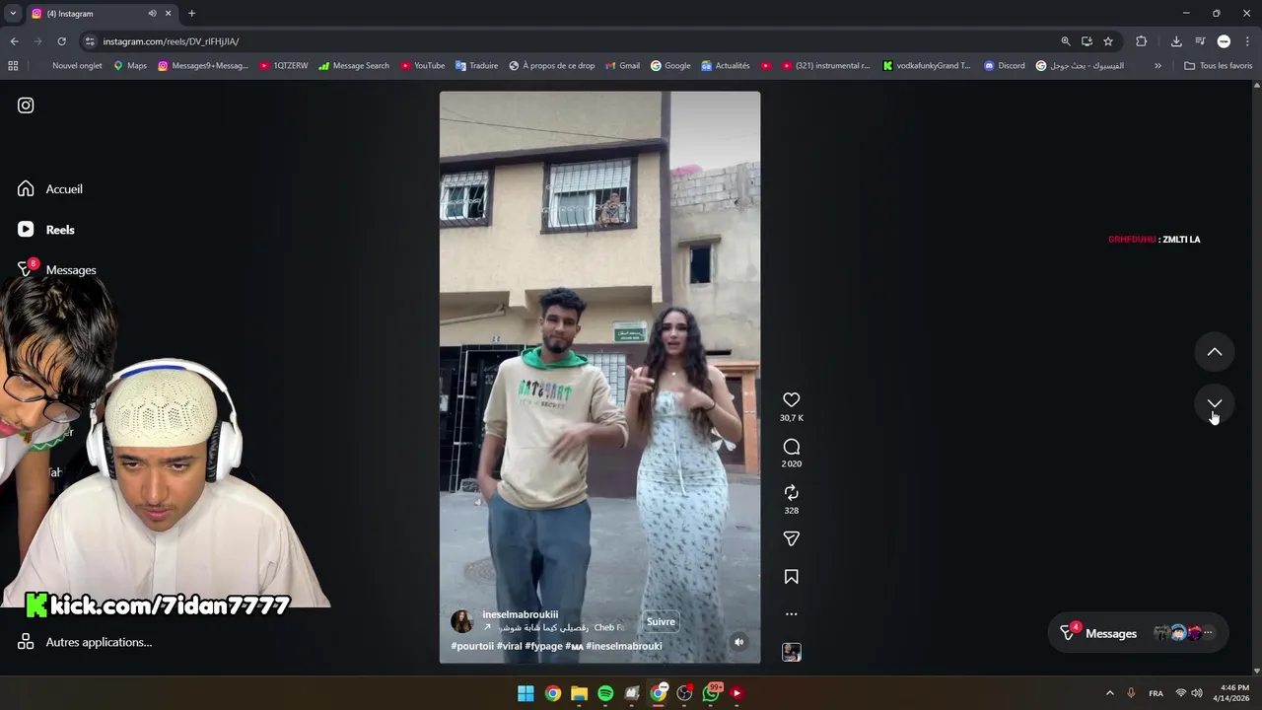Open hashtag #fypage

point(543,646)
